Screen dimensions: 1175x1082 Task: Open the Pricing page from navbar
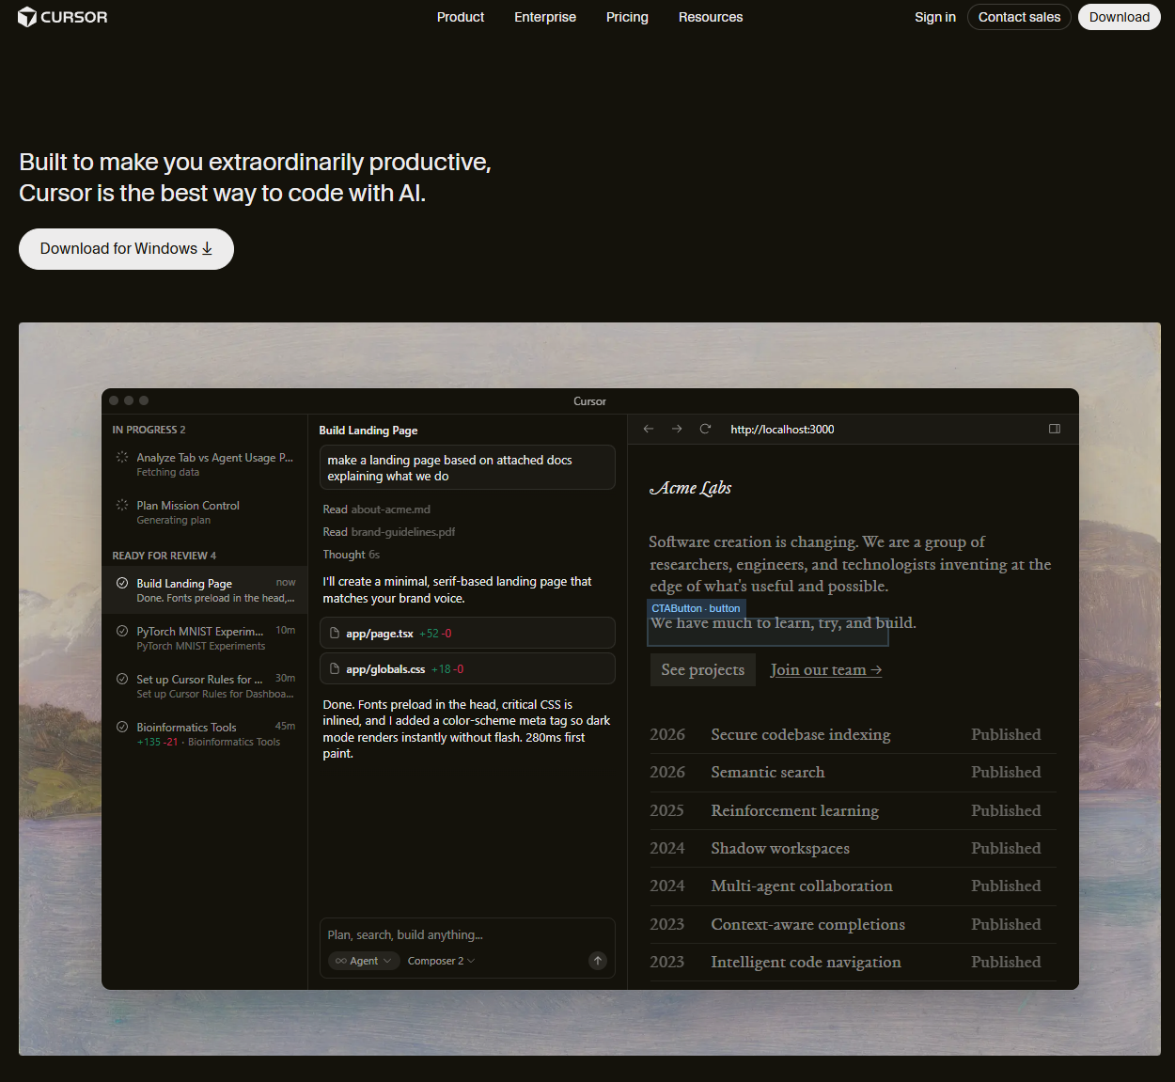coord(627,17)
